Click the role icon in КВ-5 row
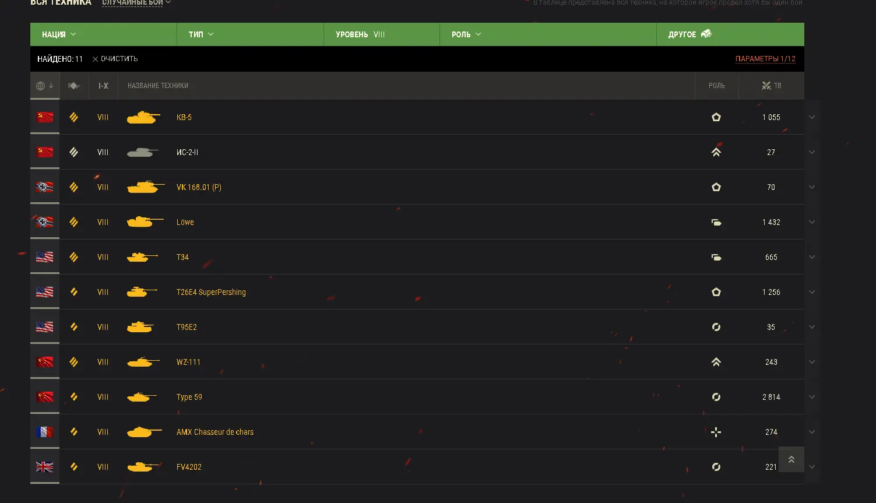This screenshot has height=503, width=876. [716, 117]
